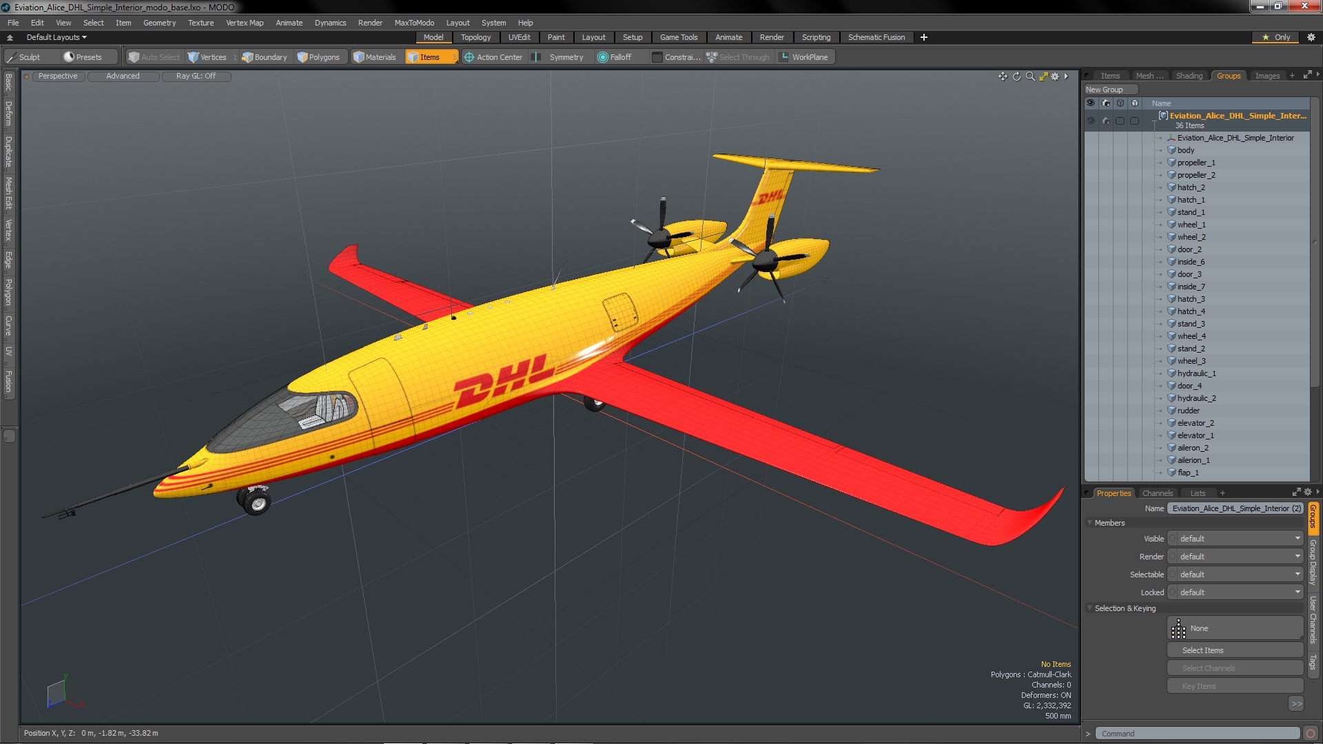Switch to the Channels tab
1323x744 pixels.
(1157, 493)
